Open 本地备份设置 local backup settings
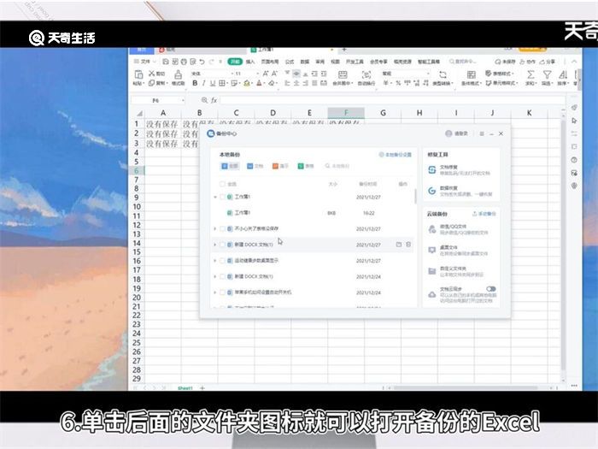Image resolution: width=598 pixels, height=449 pixels. pyautogui.click(x=395, y=155)
